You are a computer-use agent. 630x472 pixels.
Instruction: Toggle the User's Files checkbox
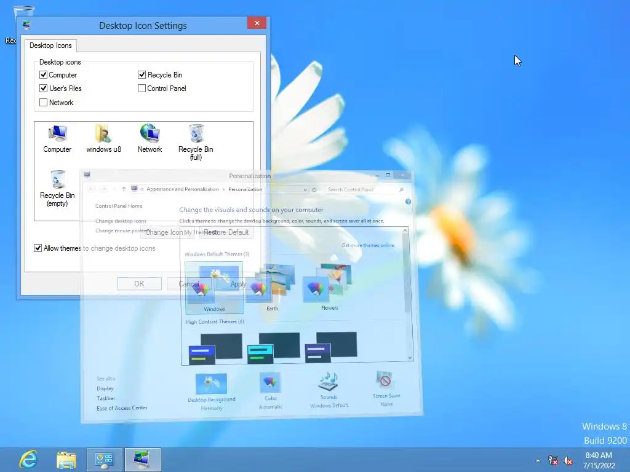(x=44, y=88)
